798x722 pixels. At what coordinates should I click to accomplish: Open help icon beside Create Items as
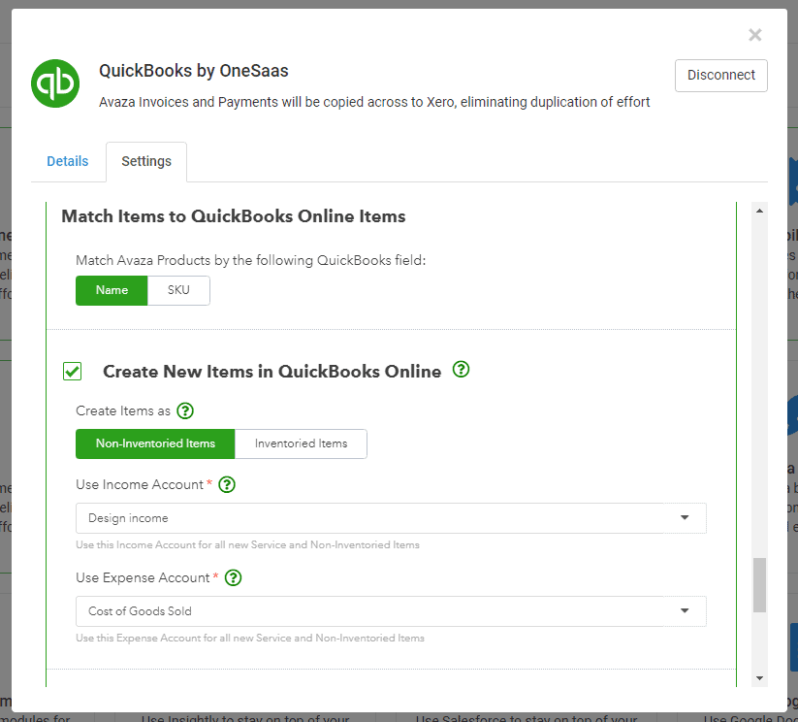185,410
